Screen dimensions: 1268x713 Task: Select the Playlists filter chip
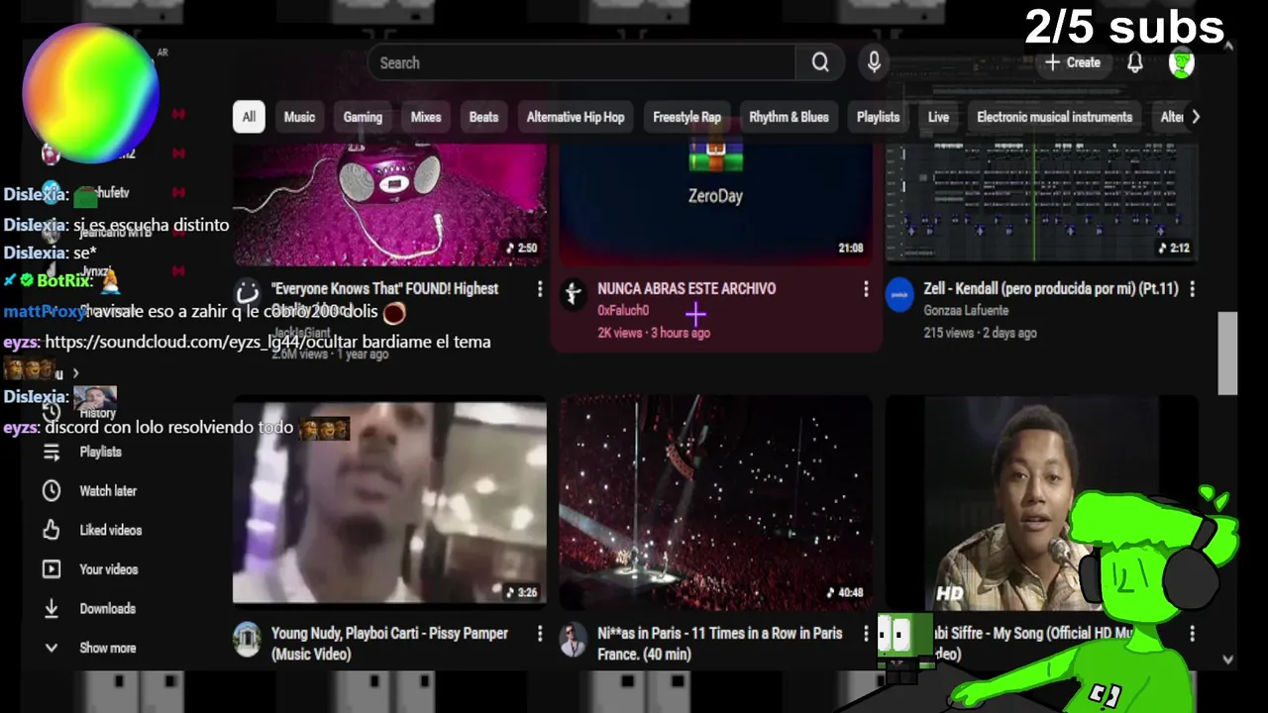point(878,117)
